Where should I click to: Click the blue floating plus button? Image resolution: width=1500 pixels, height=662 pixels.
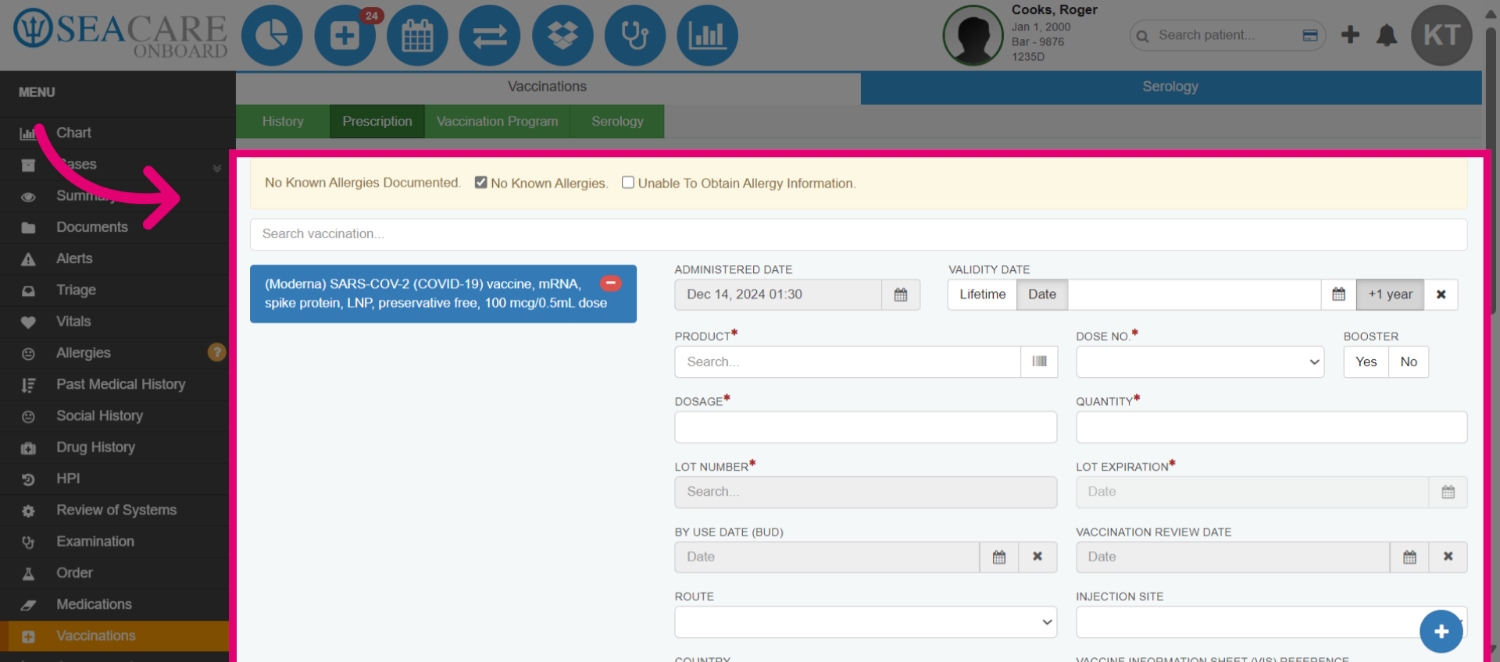pos(1441,632)
